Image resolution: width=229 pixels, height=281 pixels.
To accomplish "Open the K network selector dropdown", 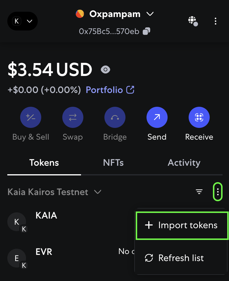I will pos(23,21).
